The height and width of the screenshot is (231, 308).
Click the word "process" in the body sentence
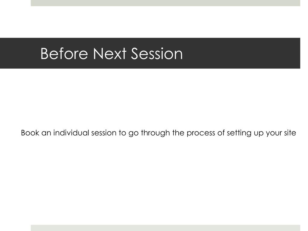click(201, 134)
